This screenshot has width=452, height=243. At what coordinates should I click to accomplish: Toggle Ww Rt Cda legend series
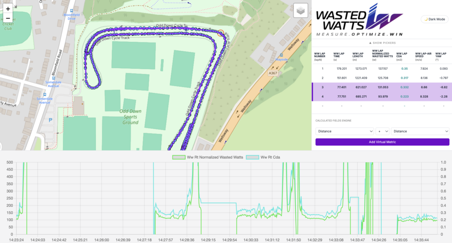click(263, 157)
